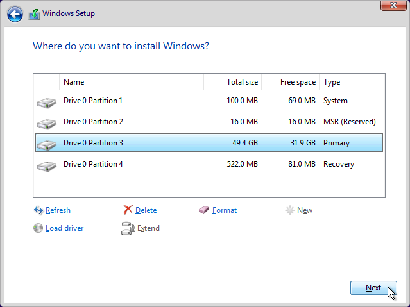Click the 100.0 MB total size cell

(x=242, y=101)
